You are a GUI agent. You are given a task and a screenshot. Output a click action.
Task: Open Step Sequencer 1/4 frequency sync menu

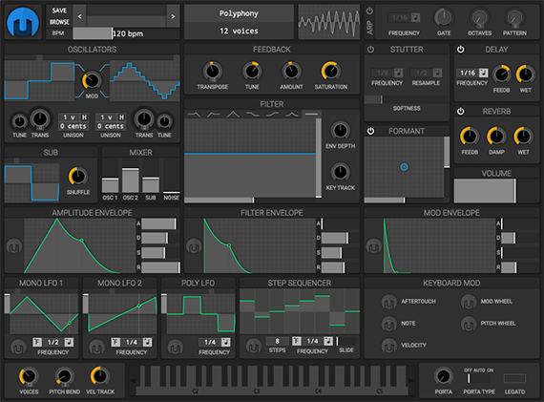[x=328, y=341]
